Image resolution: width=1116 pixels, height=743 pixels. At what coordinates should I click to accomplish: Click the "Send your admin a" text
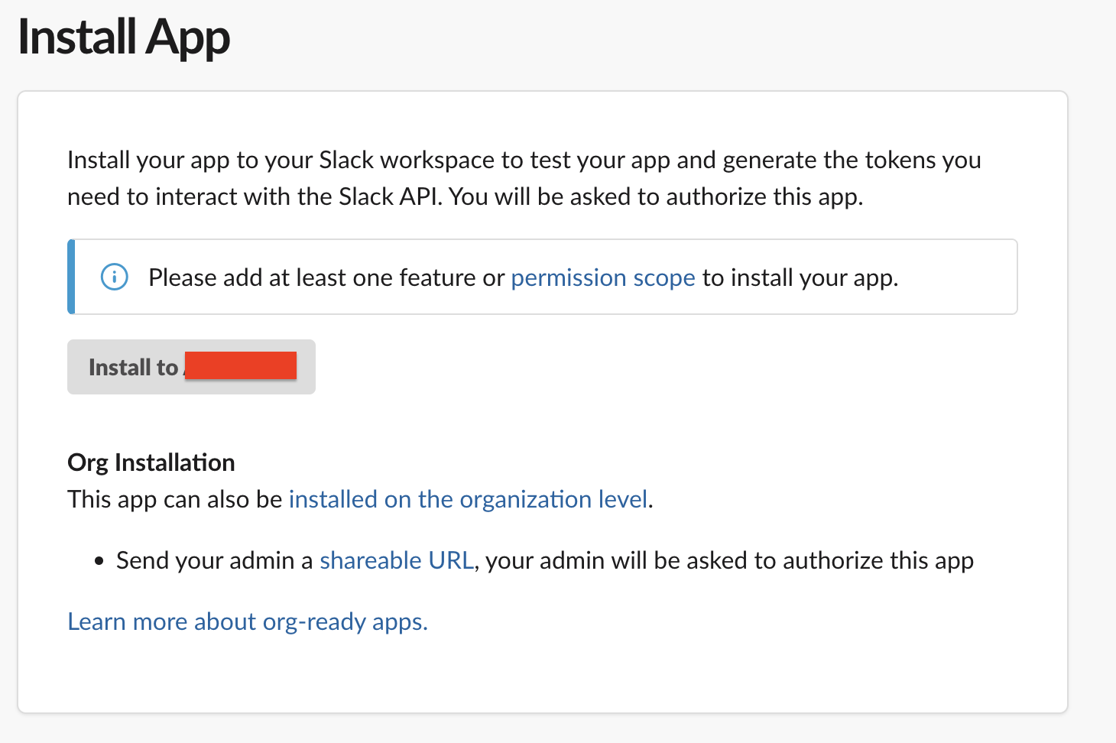pyautogui.click(x=214, y=560)
